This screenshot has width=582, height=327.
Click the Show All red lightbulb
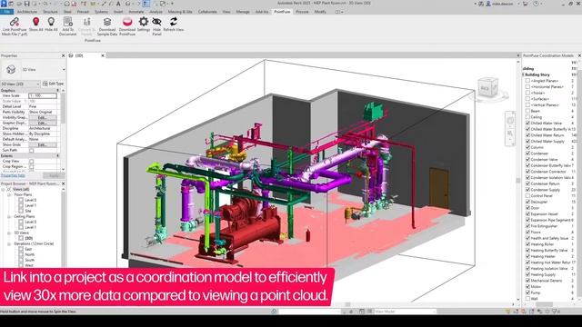[35, 22]
